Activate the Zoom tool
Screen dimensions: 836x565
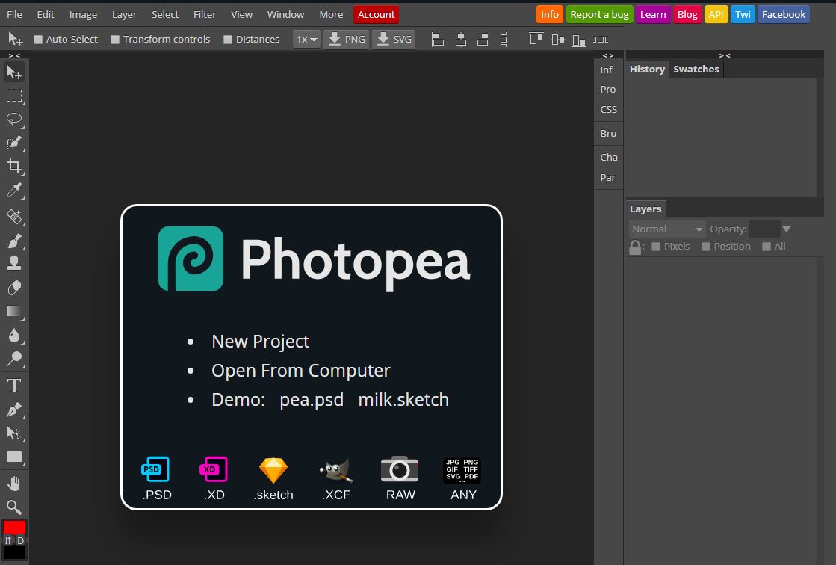pyautogui.click(x=14, y=507)
